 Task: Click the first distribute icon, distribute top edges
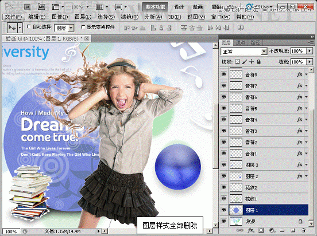click(x=184, y=27)
